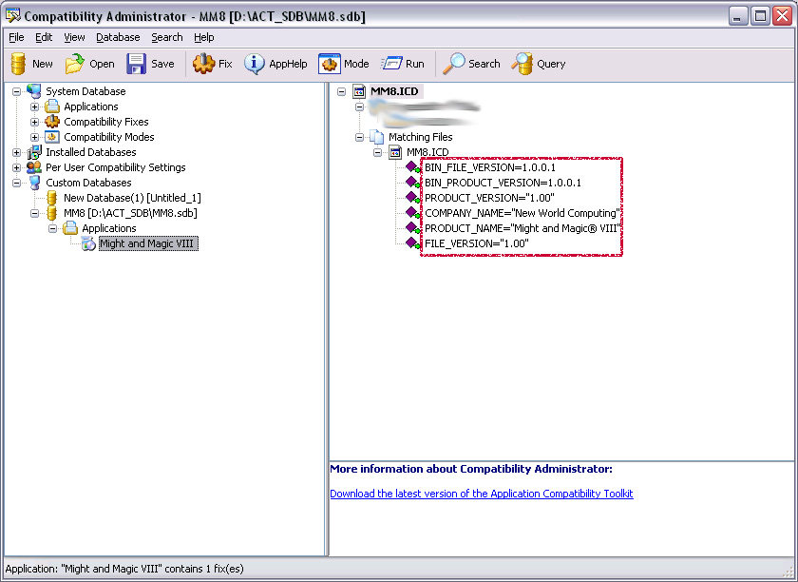Screen dimensions: 798x582
Task: Select BIN_PRODUCT_VERSION=1.0.0.1 entry
Action: [503, 183]
